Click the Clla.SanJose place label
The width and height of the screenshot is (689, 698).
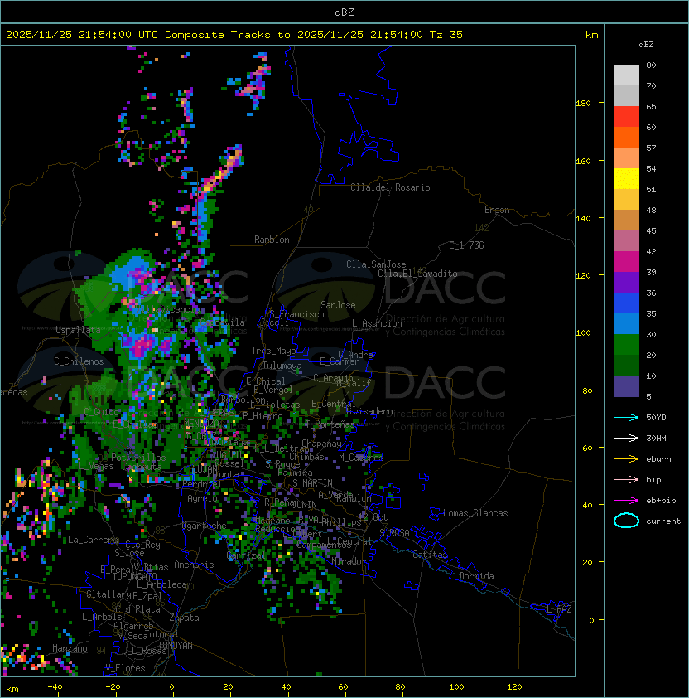point(376,264)
